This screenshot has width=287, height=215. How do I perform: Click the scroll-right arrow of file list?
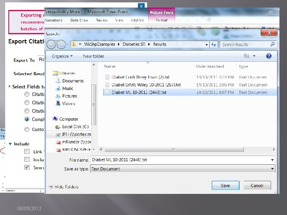(x=274, y=149)
